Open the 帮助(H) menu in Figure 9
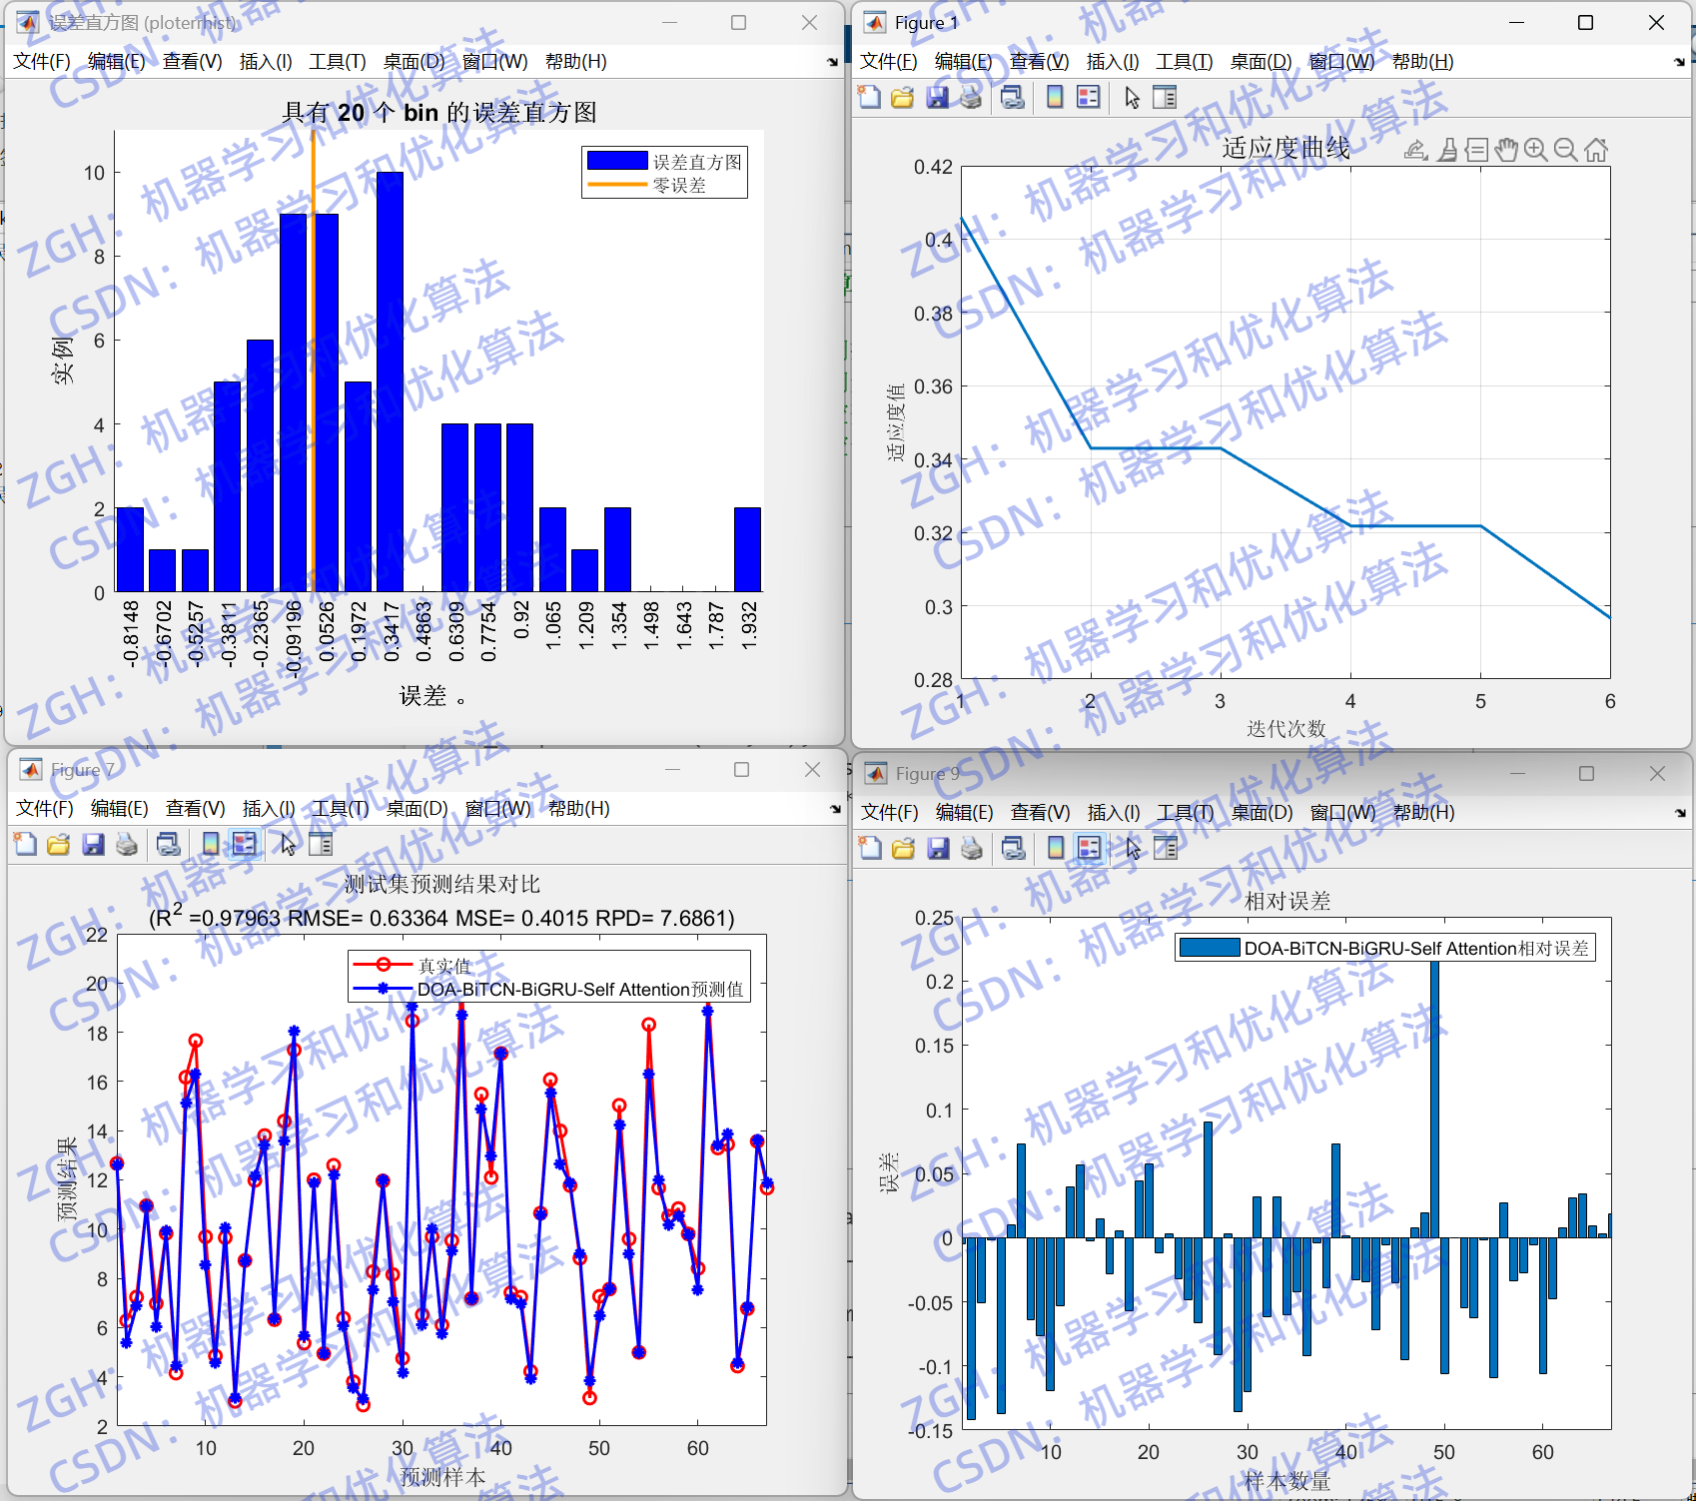Image resolution: width=1696 pixels, height=1501 pixels. coord(1422,812)
